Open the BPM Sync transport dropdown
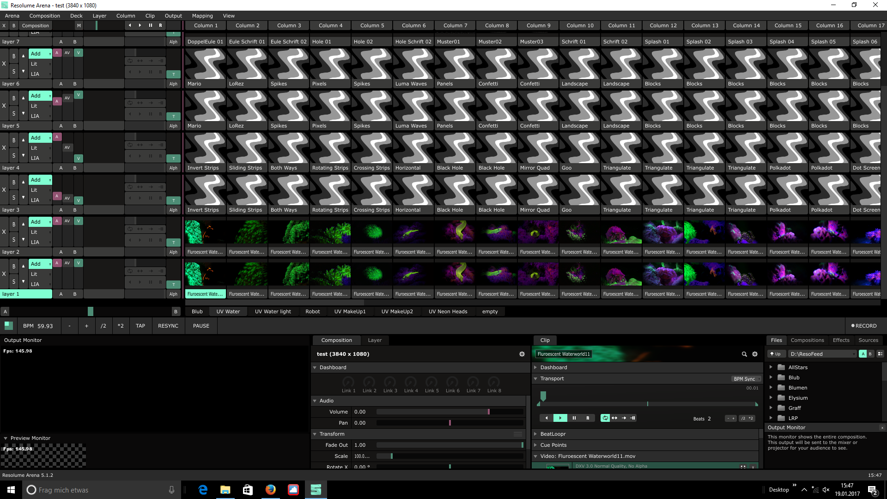 [x=747, y=379]
